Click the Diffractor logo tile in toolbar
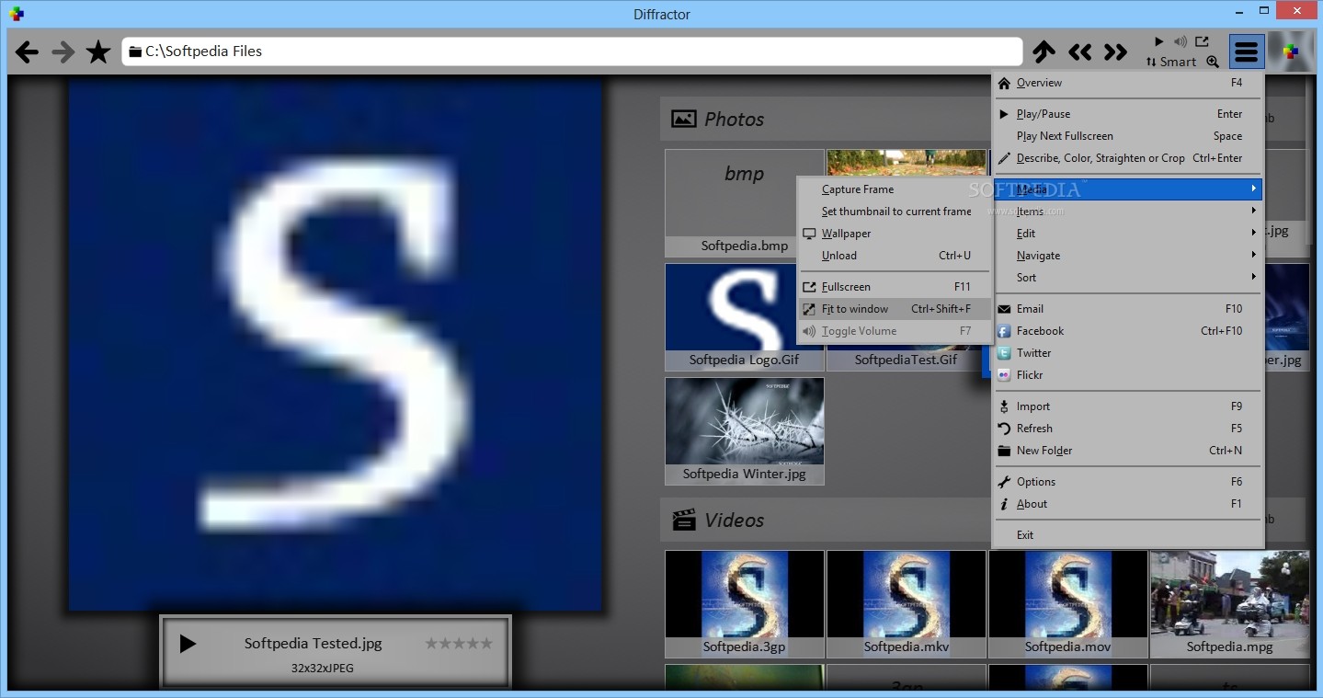This screenshot has height=698, width=1323. (x=1291, y=51)
